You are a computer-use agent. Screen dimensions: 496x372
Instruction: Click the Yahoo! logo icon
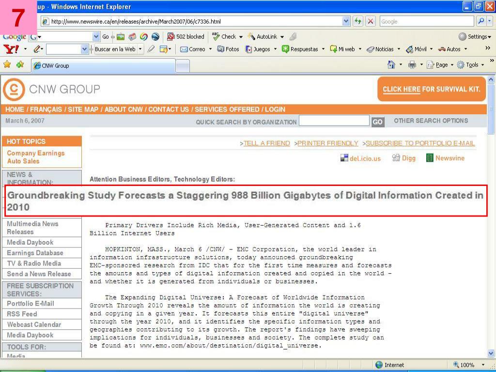[x=11, y=49]
